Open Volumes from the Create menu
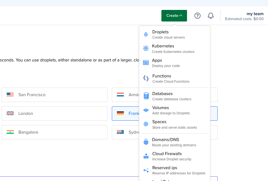The width and height of the screenshot is (268, 181). [175, 110]
